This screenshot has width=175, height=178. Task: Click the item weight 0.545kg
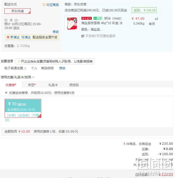coord(139,24)
